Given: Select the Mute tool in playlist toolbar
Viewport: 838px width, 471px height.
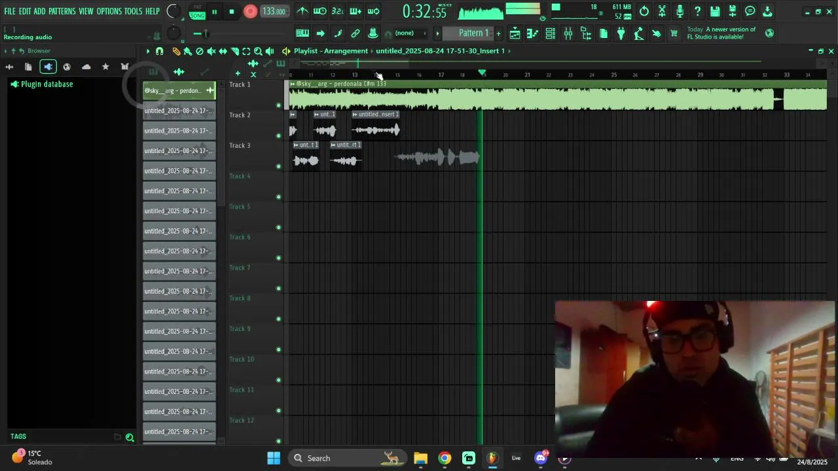Looking at the screenshot, I should 211,51.
